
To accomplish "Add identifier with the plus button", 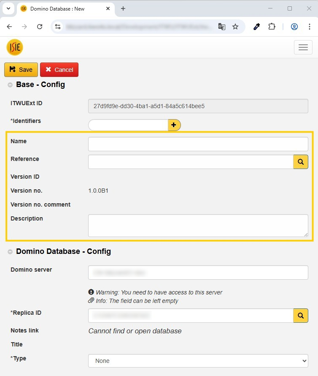I will tap(174, 125).
